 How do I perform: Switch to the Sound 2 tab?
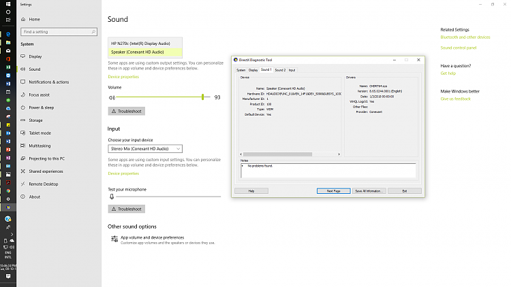pyautogui.click(x=279, y=70)
